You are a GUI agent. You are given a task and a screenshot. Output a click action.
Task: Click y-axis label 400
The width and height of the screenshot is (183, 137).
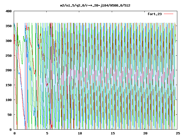[x=9, y=11]
